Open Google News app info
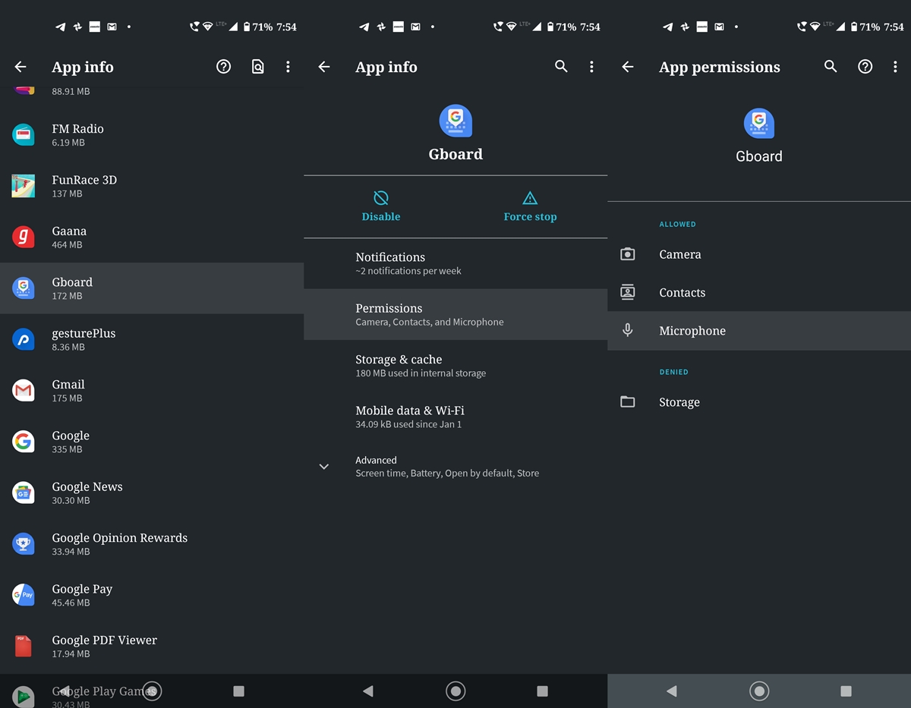 tap(152, 492)
